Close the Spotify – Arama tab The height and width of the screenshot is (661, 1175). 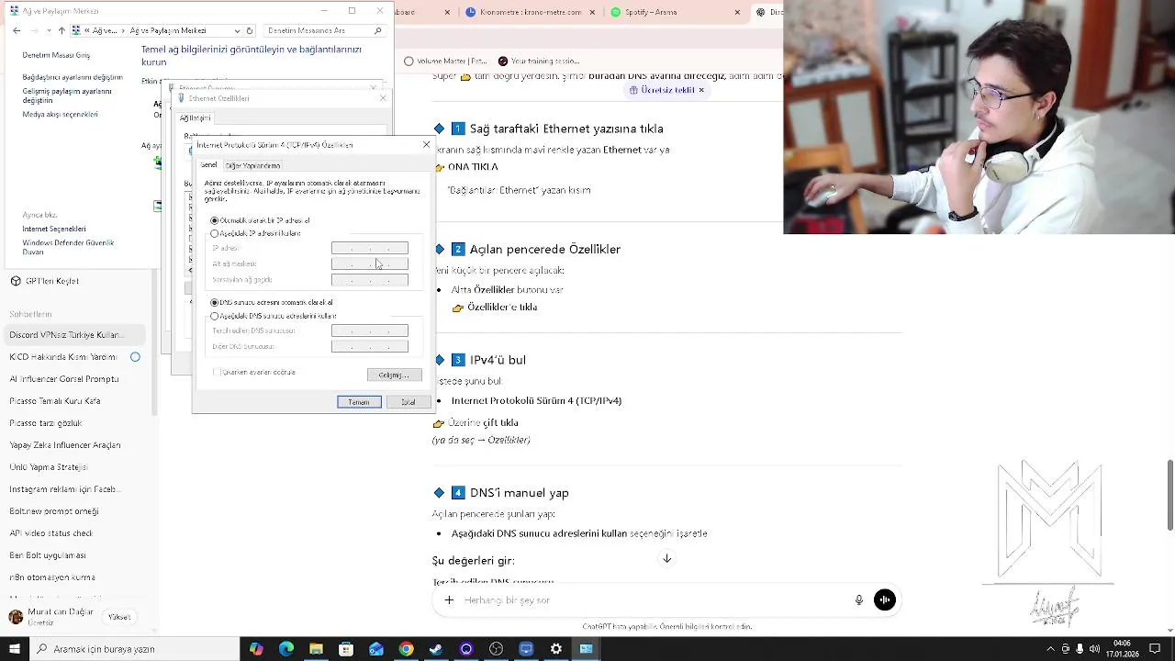737,12
